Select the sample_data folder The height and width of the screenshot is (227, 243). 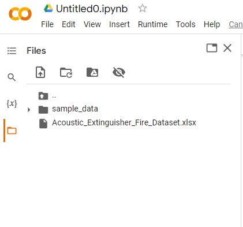75,109
